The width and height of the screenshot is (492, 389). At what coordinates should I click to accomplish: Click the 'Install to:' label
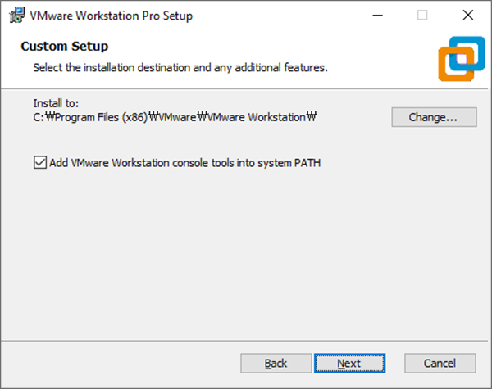click(x=55, y=104)
